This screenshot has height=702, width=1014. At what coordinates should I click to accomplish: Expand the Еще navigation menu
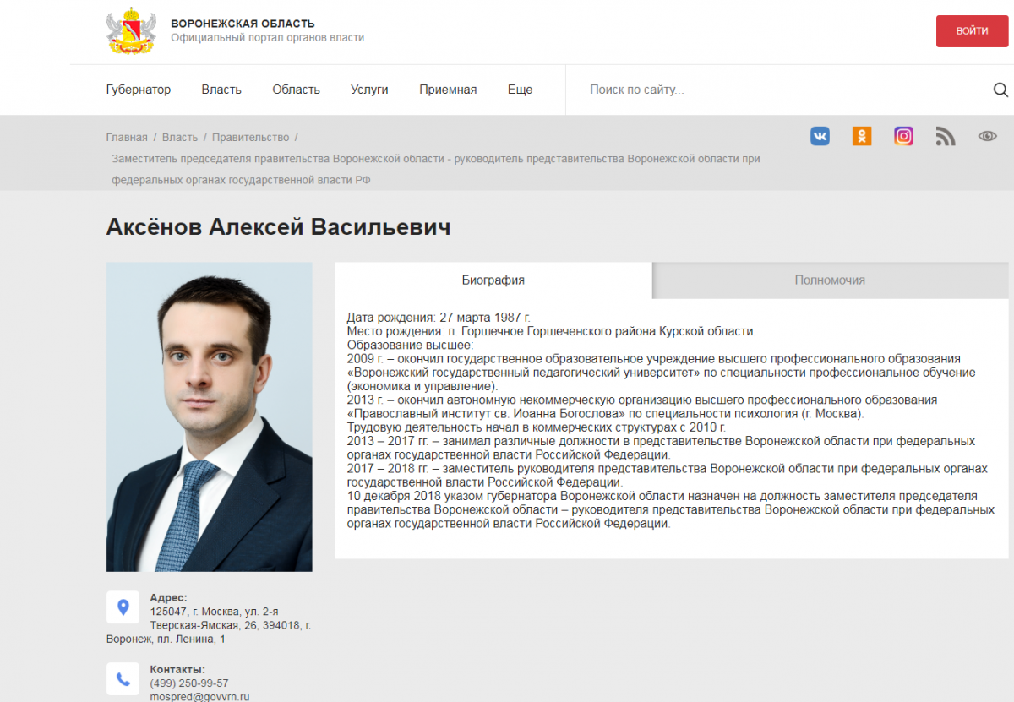coord(520,90)
